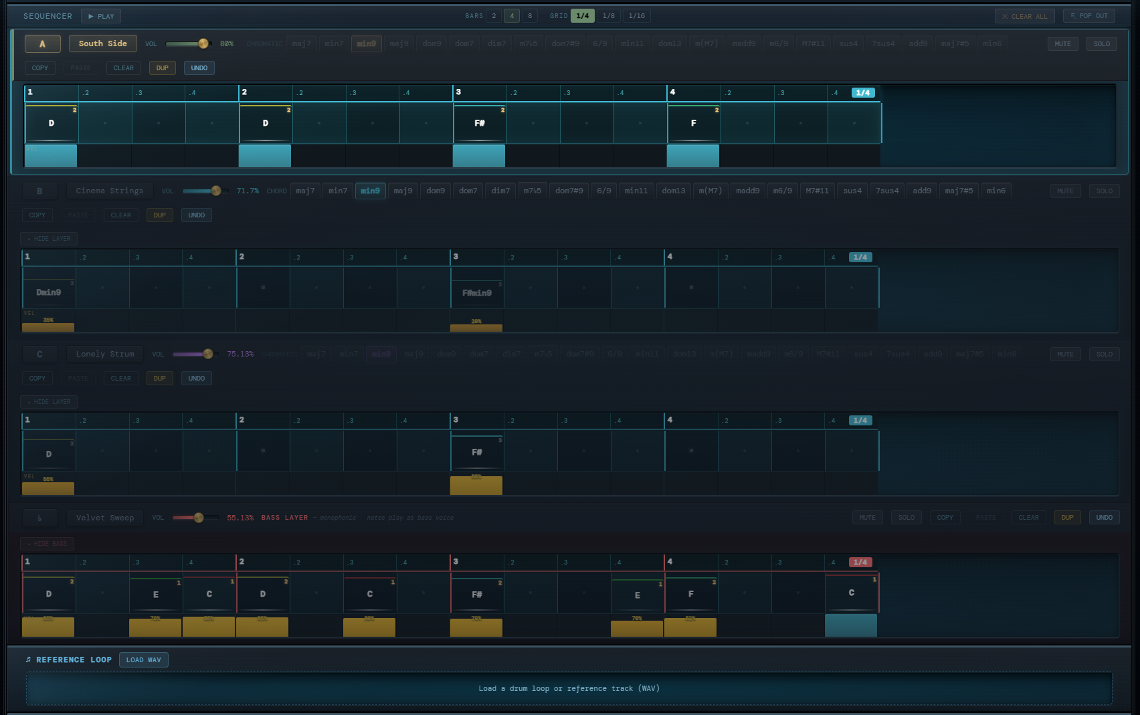Apply the maj7 chord type on Cinema Strings
1140x715 pixels.
pos(306,190)
